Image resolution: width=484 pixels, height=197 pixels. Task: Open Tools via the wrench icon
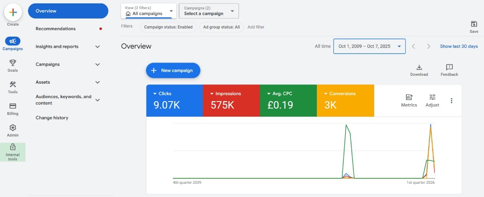coord(13,85)
